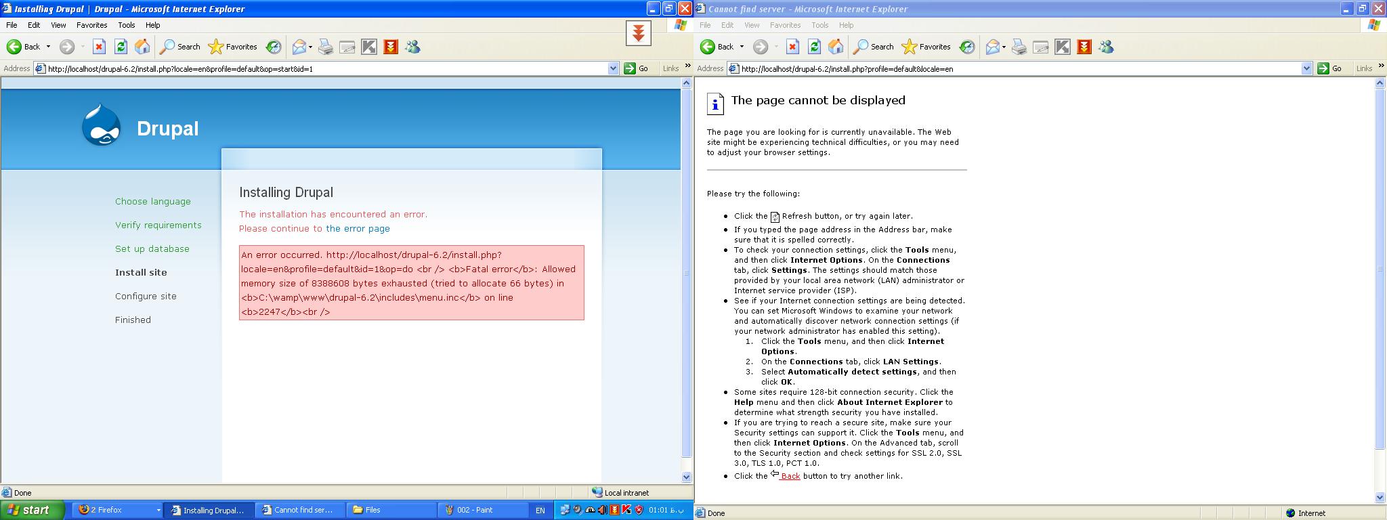Open Search pane in the Installing Drupal window
Viewport: 1387px width, 520px height.
click(180, 47)
